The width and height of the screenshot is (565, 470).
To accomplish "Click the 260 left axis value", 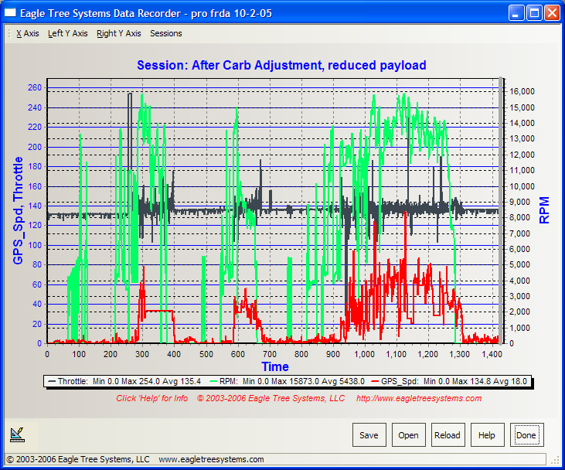I will click(x=35, y=87).
